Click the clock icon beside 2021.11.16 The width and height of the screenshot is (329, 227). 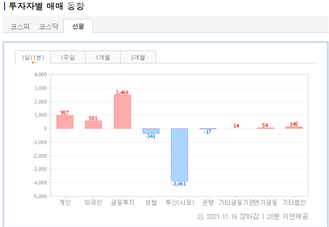(x=200, y=216)
